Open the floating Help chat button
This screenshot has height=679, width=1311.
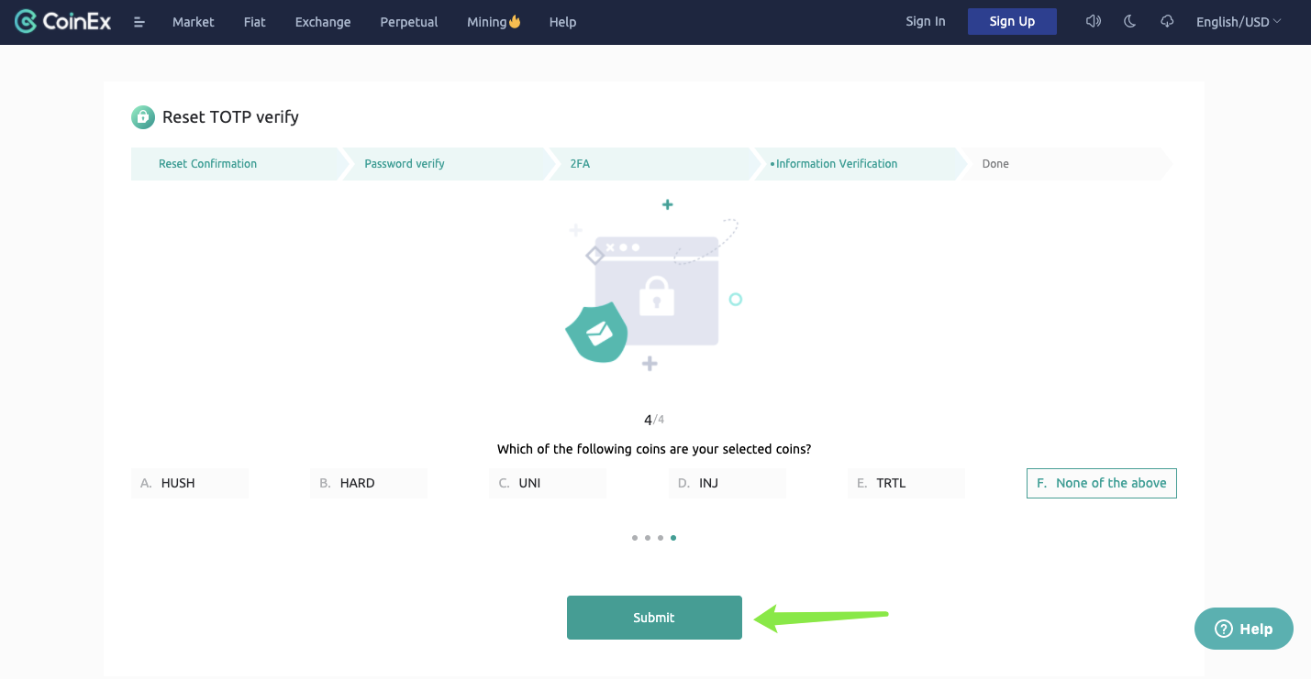1243,629
